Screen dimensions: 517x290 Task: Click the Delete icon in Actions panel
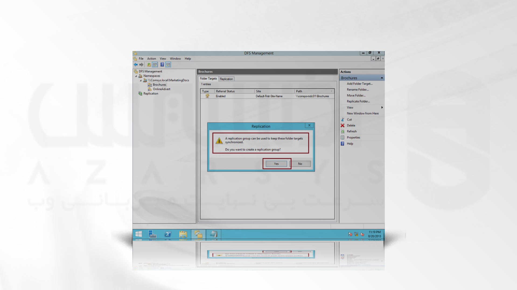point(343,125)
